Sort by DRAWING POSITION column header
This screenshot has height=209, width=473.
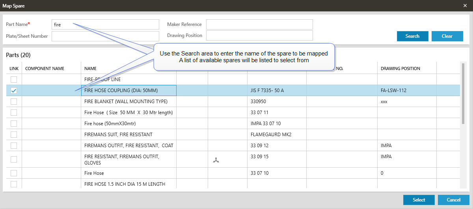click(x=400, y=68)
